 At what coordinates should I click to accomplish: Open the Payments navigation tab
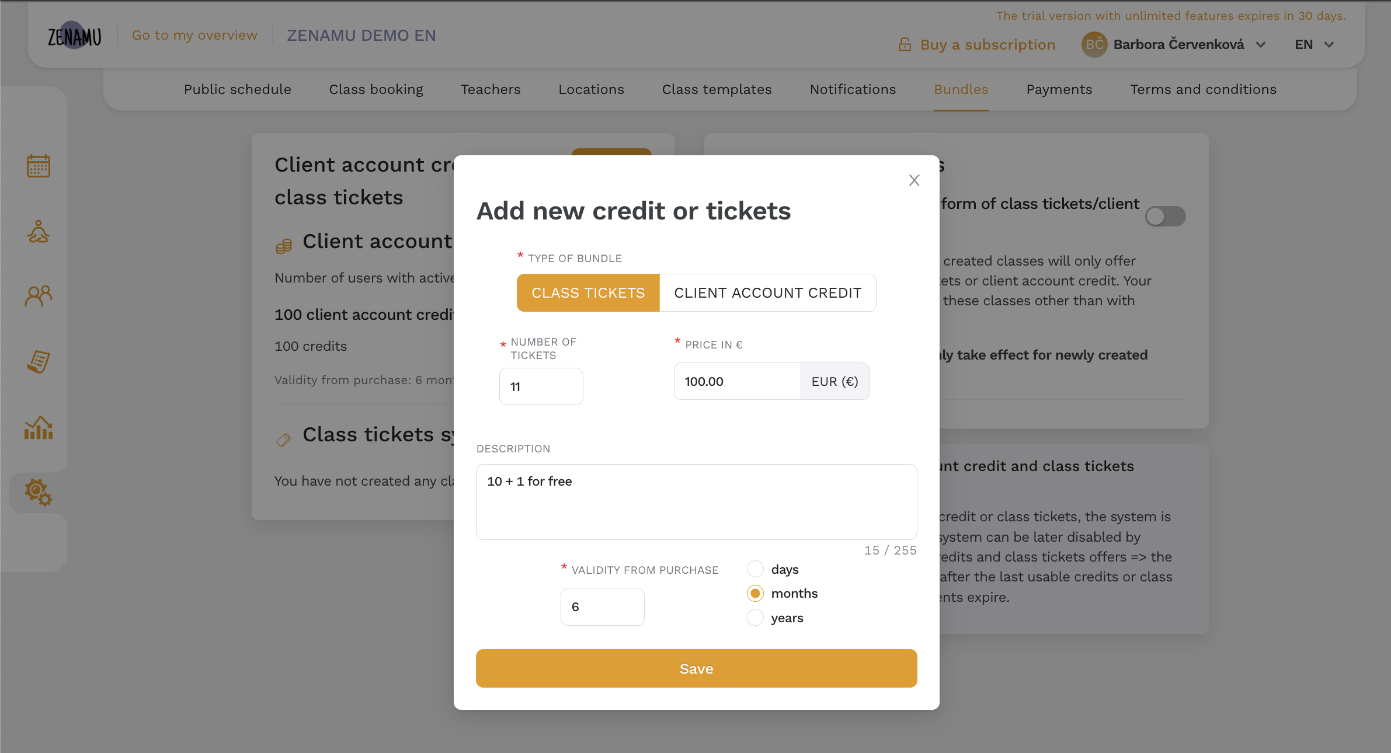point(1059,89)
